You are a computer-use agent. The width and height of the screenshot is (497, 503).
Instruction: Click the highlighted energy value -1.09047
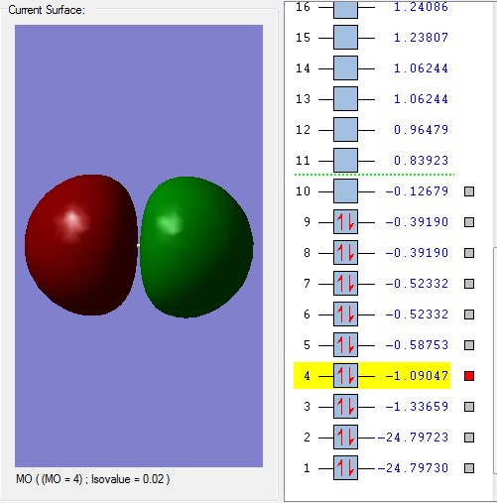pos(417,376)
